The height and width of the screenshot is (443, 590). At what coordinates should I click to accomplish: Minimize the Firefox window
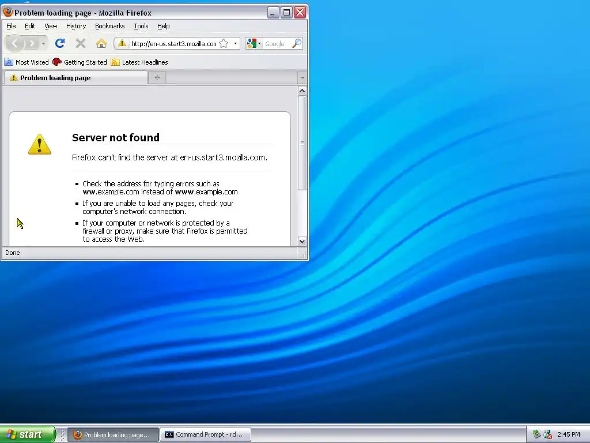click(x=273, y=13)
